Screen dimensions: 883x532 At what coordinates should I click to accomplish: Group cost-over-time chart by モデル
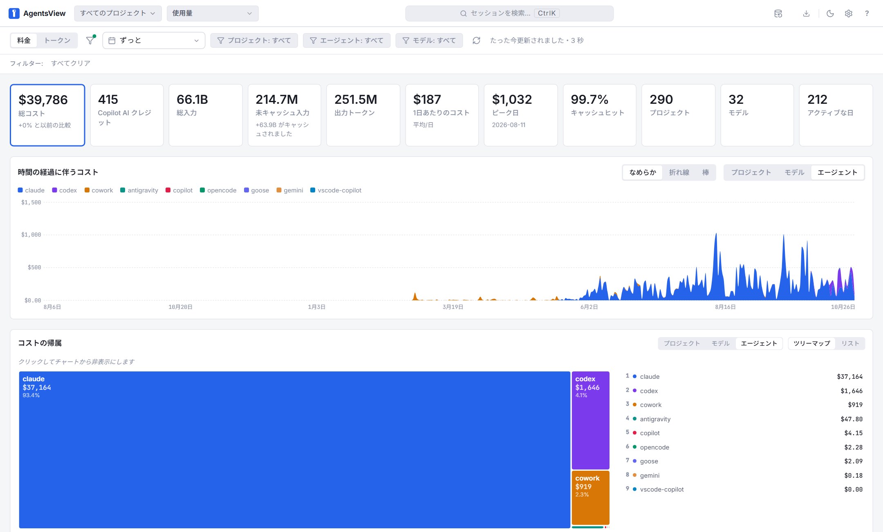794,172
